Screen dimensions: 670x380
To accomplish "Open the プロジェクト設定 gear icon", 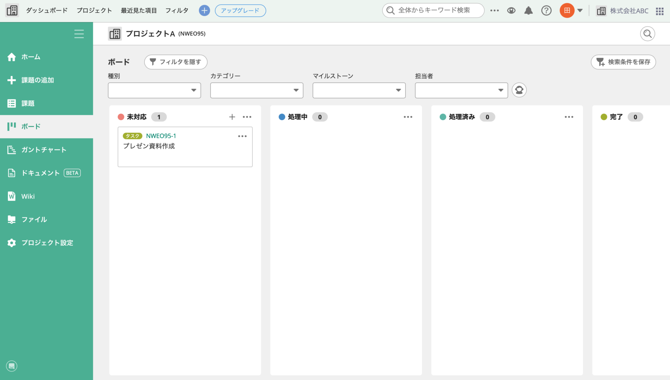I will (12, 243).
